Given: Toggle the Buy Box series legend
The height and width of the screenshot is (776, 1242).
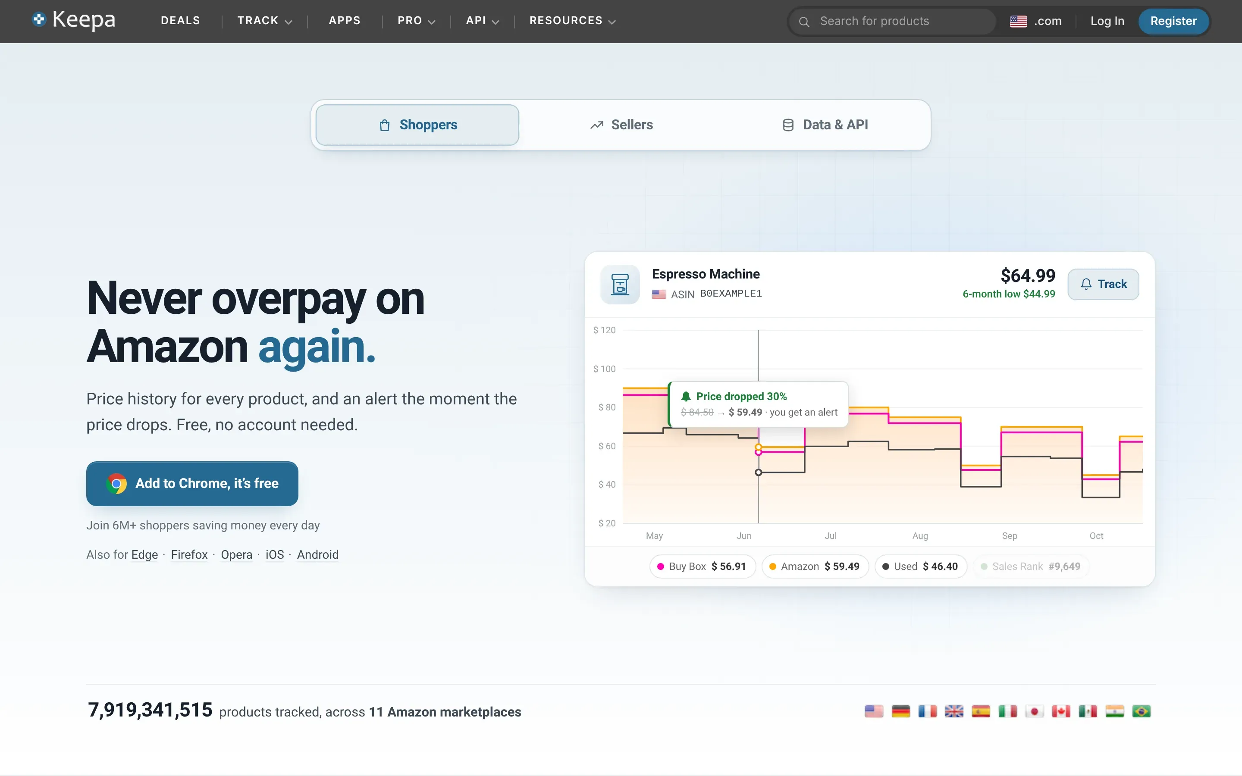Looking at the screenshot, I should 702,566.
